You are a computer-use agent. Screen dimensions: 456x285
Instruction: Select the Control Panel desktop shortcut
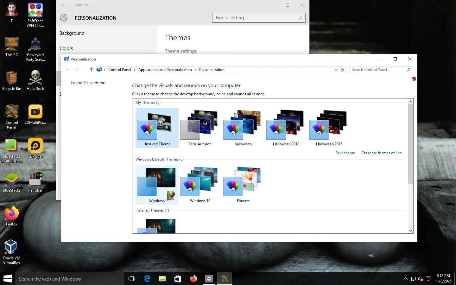[12, 117]
